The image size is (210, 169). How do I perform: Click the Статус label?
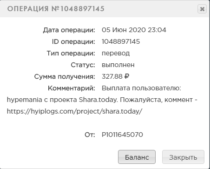(83, 65)
